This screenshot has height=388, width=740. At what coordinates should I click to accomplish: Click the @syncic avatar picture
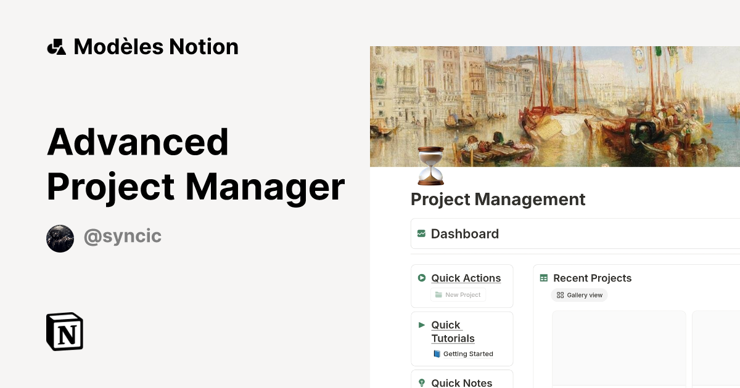coord(60,238)
